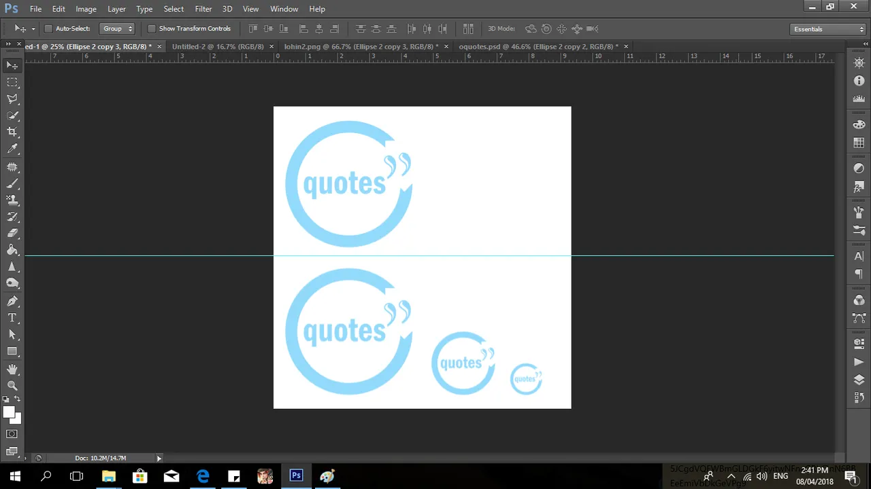The image size is (871, 489).
Task: Open File Explorer from taskbar
Action: (x=109, y=476)
